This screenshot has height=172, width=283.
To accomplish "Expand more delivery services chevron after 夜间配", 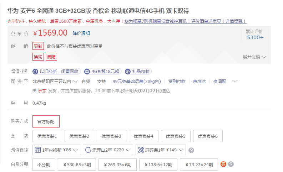I will 235,82.
